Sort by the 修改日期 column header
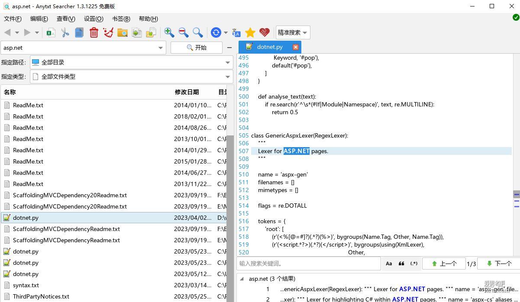Image resolution: width=520 pixels, height=302 pixels. click(187, 92)
